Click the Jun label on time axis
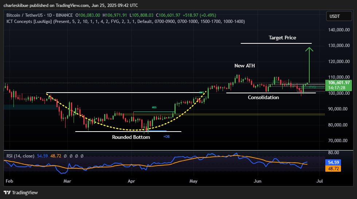This screenshot has width=357, height=199. (258, 181)
